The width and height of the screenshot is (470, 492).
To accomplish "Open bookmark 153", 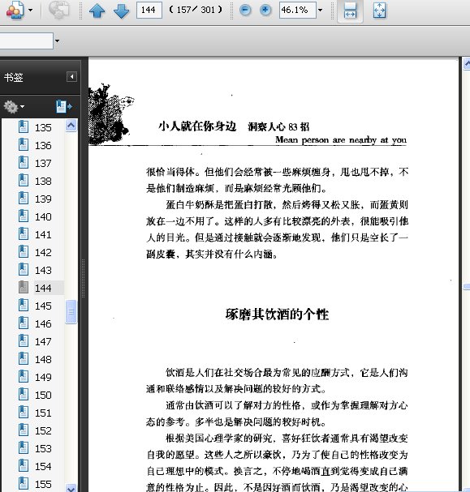I will (x=43, y=448).
